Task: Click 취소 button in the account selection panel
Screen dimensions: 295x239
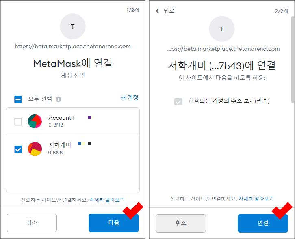Action: [32, 223]
